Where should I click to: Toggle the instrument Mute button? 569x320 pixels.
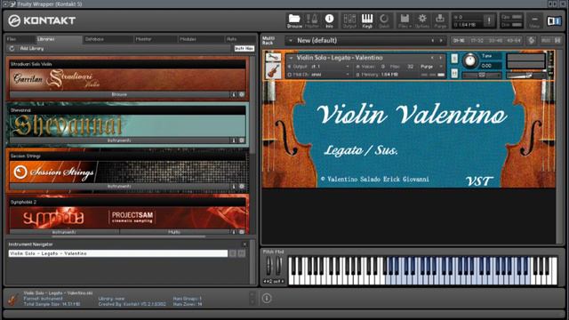[x=454, y=74]
